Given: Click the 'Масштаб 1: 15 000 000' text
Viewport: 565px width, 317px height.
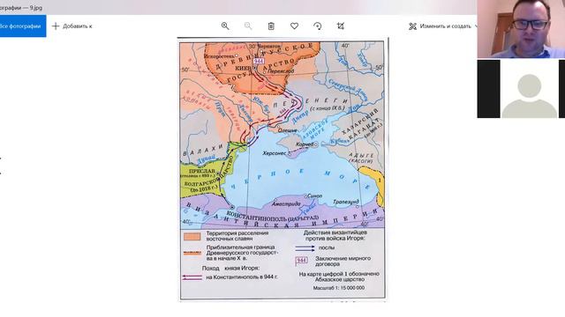Looking at the screenshot, I should pyautogui.click(x=339, y=288).
